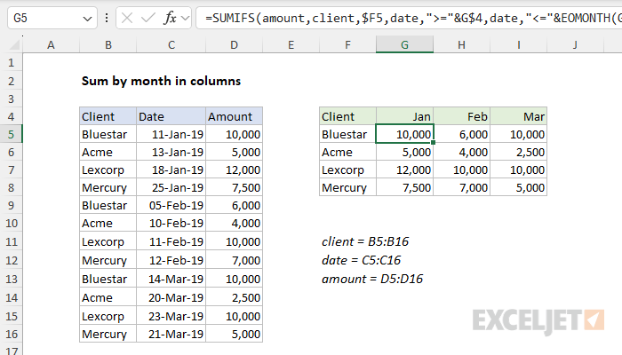This screenshot has width=622, height=355.
Task: Click the date cell 12-Feb-19
Action: (171, 260)
